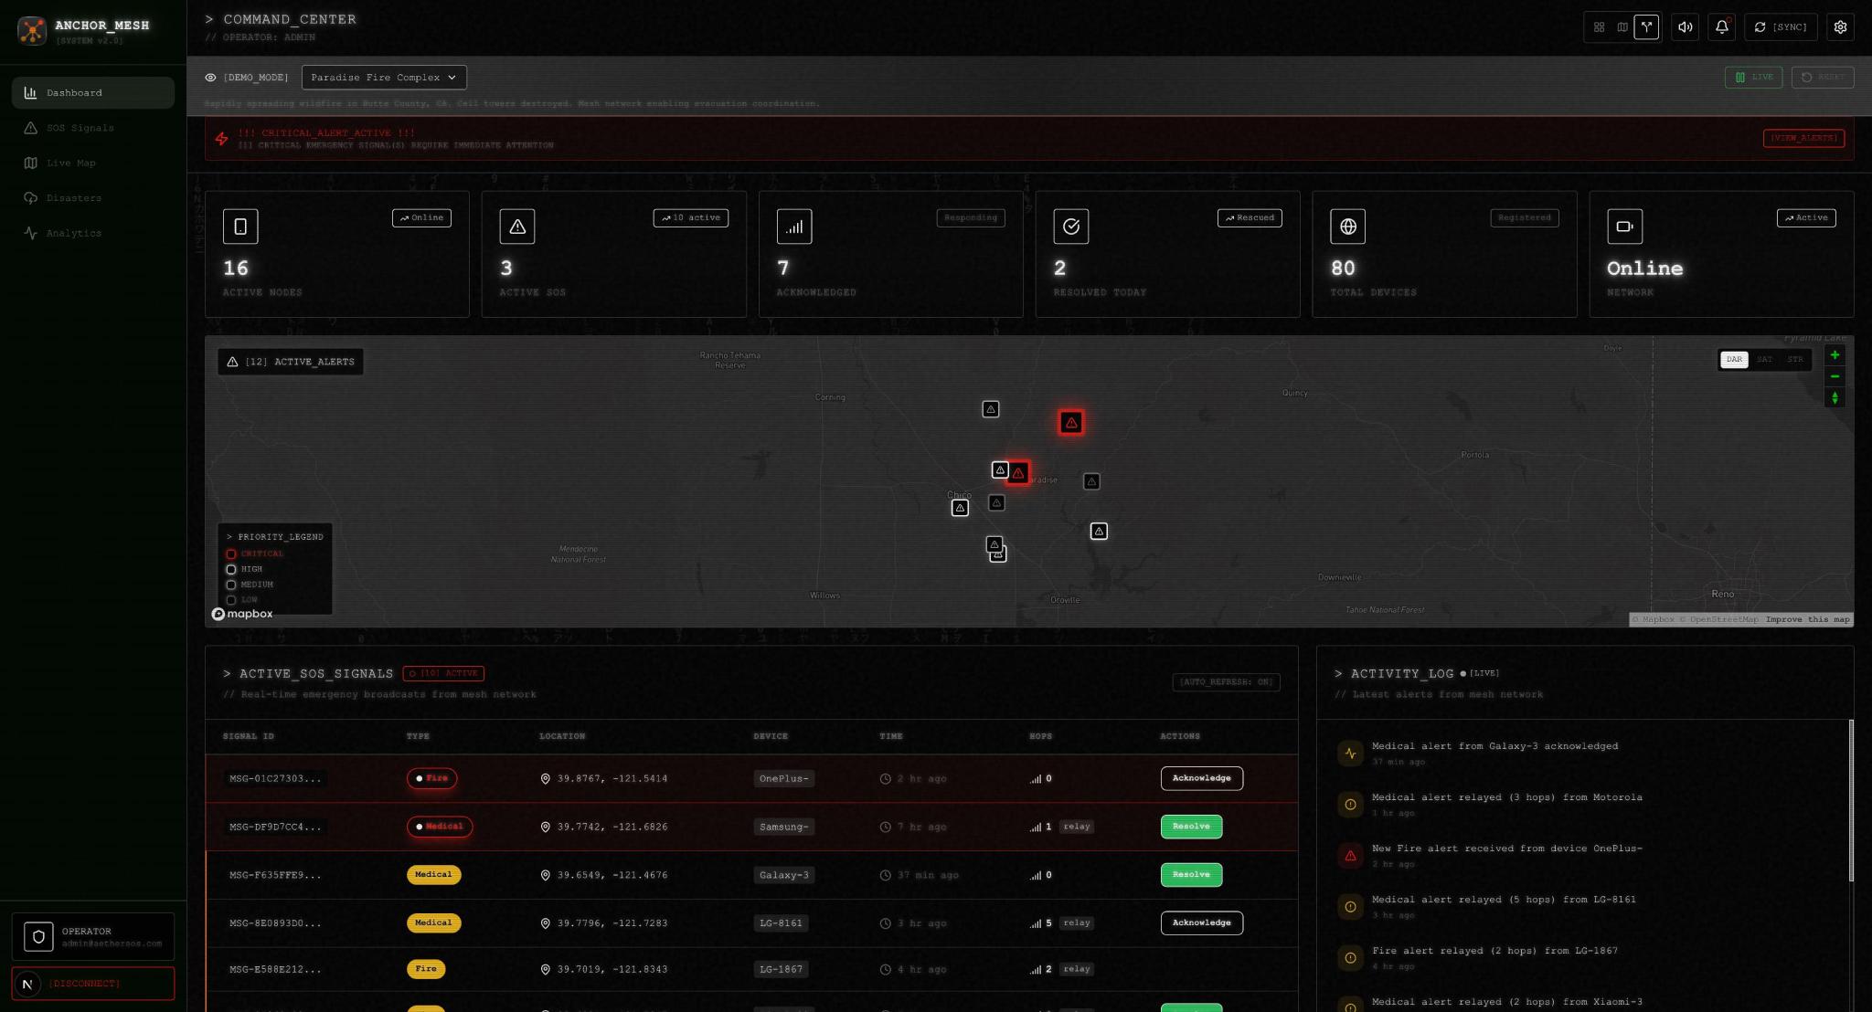The width and height of the screenshot is (1872, 1012).
Task: Mute alert sounds with the speaker icon
Action: coord(1685,27)
